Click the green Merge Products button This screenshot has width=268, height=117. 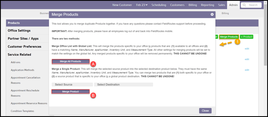point(229,37)
